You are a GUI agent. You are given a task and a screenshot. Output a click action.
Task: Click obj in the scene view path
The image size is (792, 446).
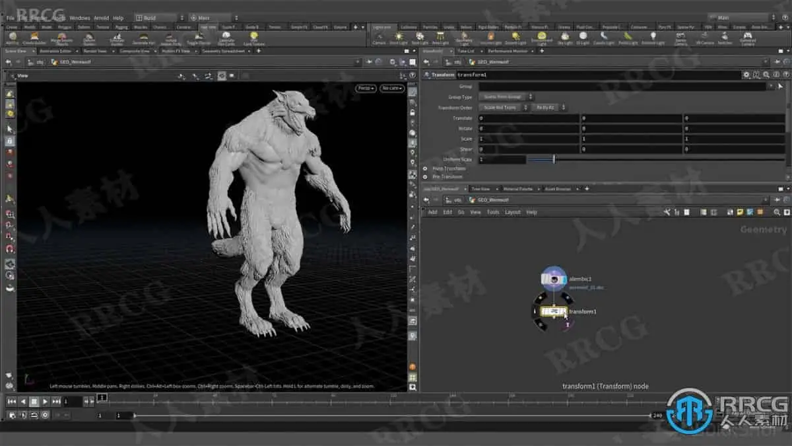(x=40, y=62)
